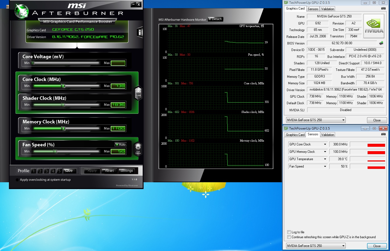Click the Core Clock value field

click(118, 86)
